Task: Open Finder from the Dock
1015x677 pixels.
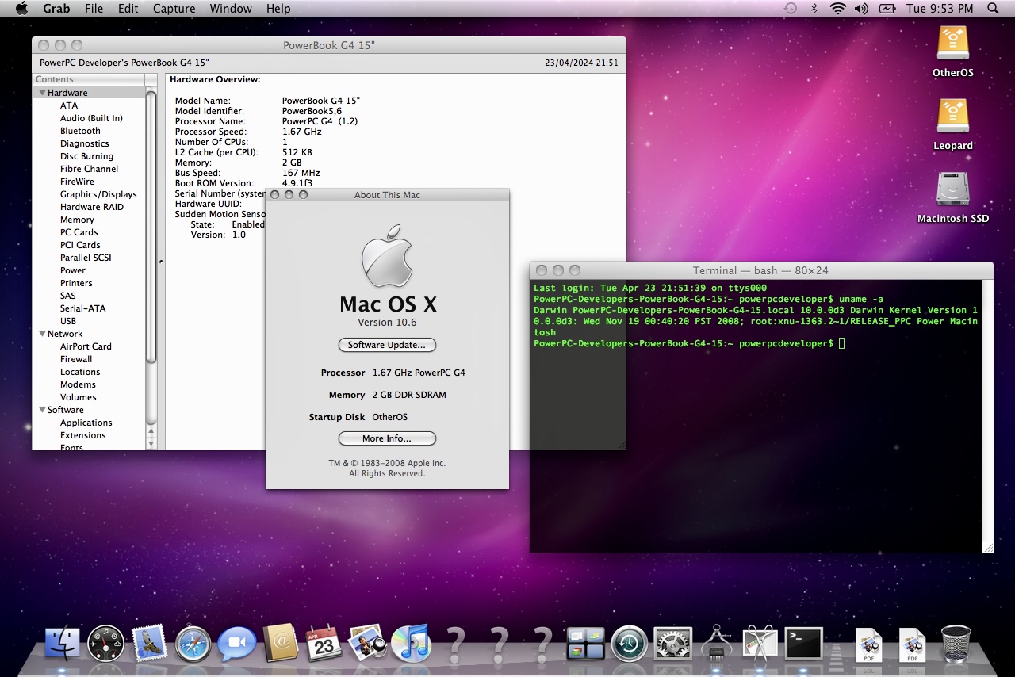Action: coord(62,643)
